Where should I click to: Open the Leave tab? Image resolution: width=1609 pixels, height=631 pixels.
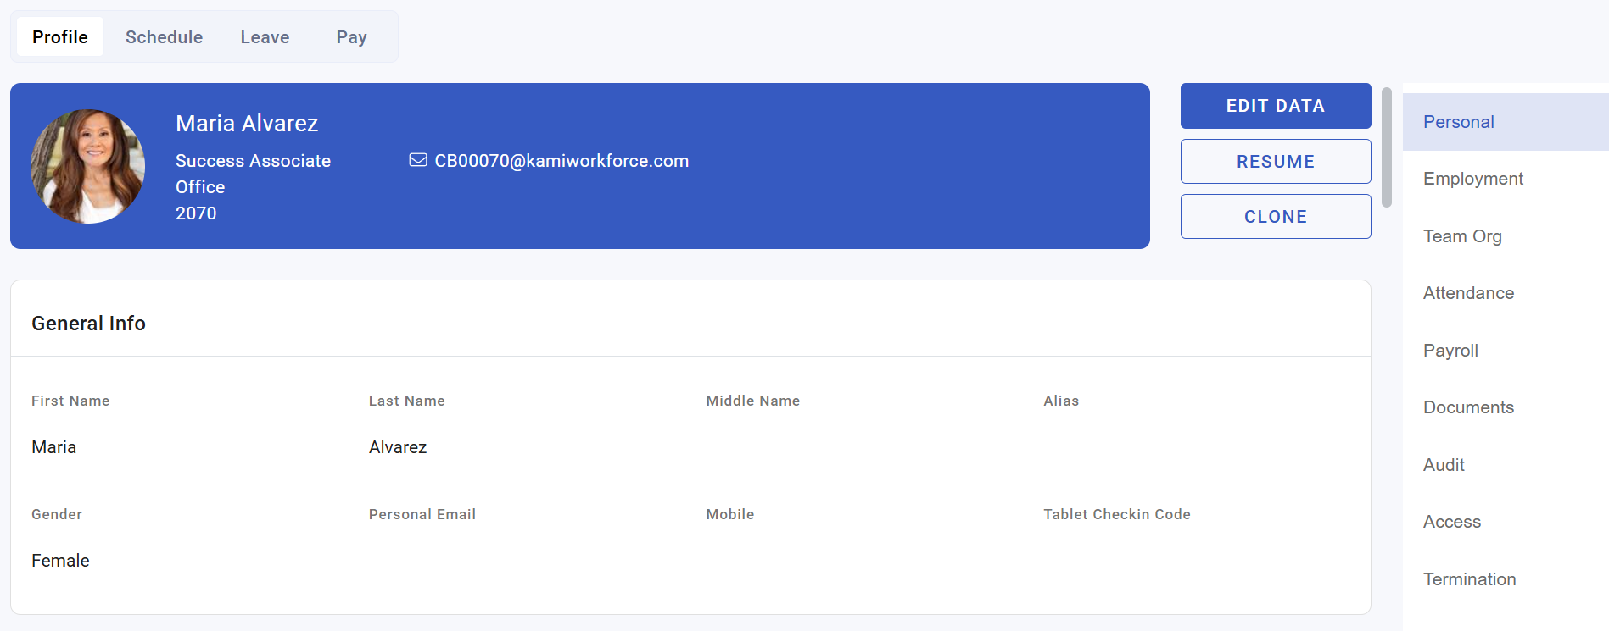point(265,36)
